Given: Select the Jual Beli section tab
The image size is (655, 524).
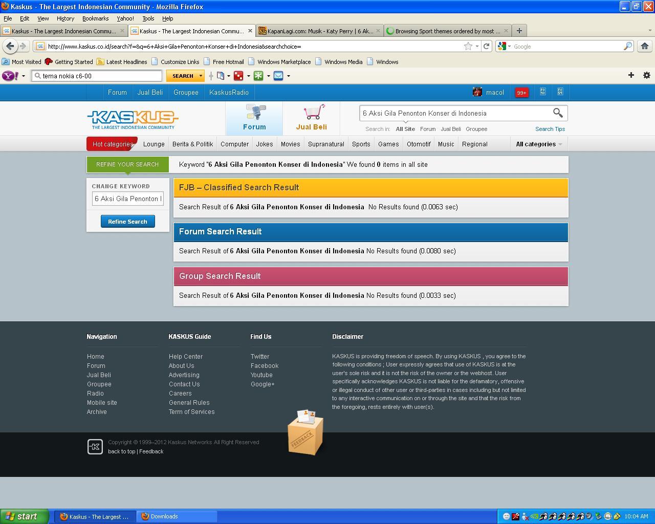Looking at the screenshot, I should pos(311,118).
